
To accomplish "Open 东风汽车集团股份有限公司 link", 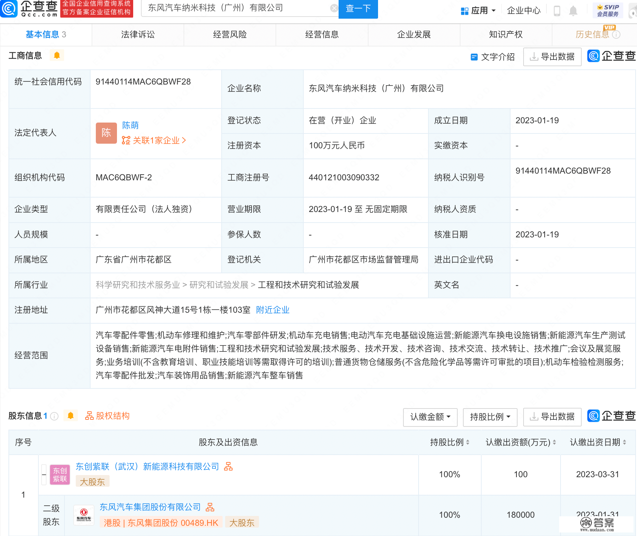I will click(x=150, y=507).
